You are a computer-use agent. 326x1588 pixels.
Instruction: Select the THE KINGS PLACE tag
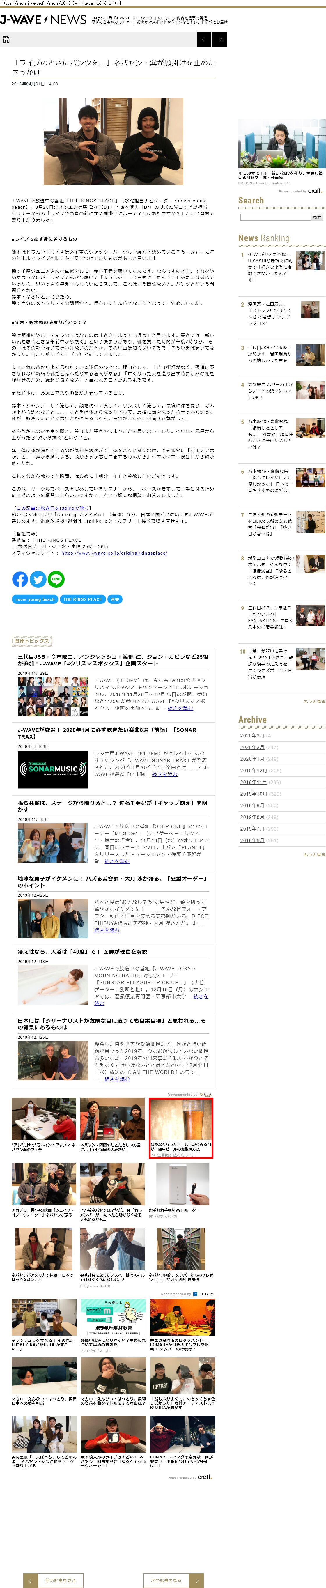click(83, 599)
